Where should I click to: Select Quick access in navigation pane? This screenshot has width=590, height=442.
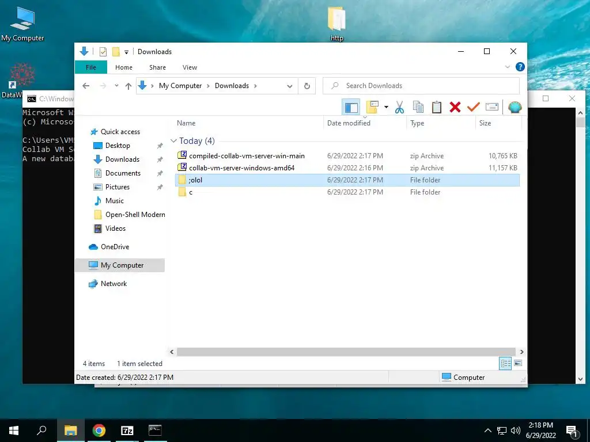tap(120, 132)
